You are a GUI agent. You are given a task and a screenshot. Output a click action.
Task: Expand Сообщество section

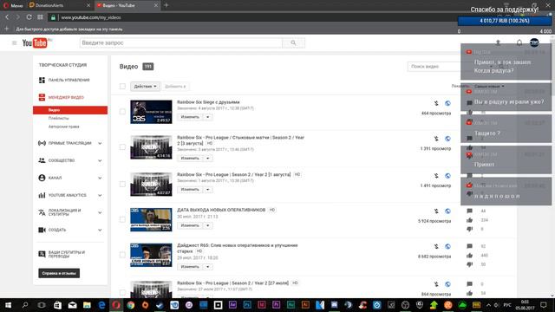(x=100, y=160)
